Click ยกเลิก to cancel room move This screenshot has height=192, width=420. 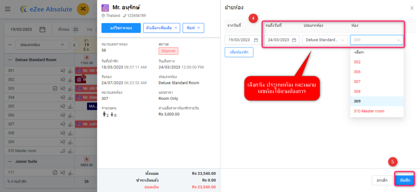[x=382, y=180]
